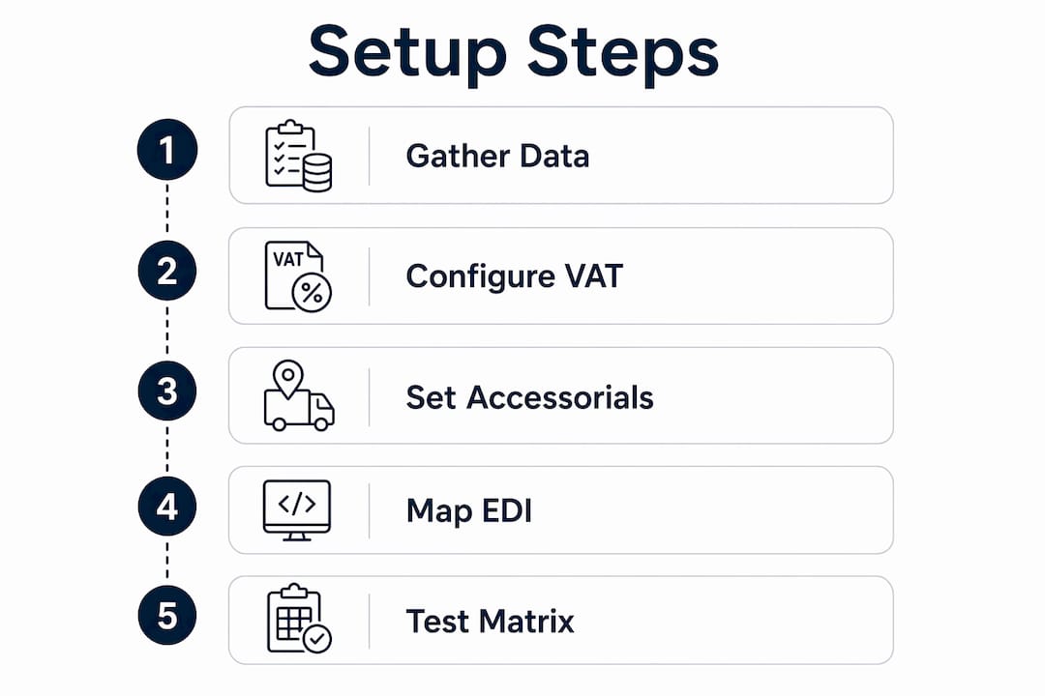Open the Map EDI step
The height and width of the screenshot is (696, 1045).
click(x=561, y=510)
